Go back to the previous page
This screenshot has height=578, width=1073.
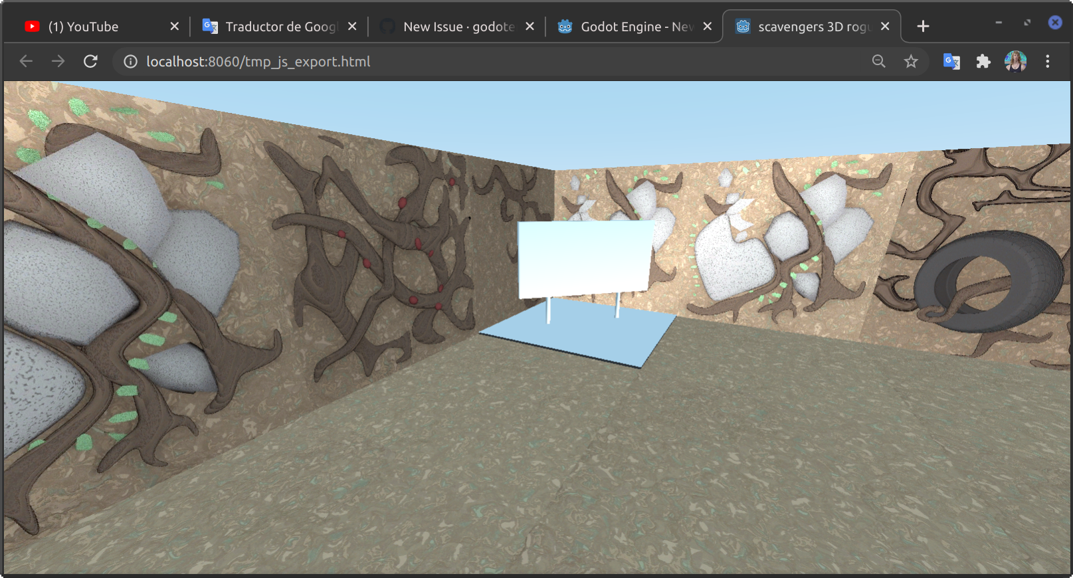pos(26,62)
